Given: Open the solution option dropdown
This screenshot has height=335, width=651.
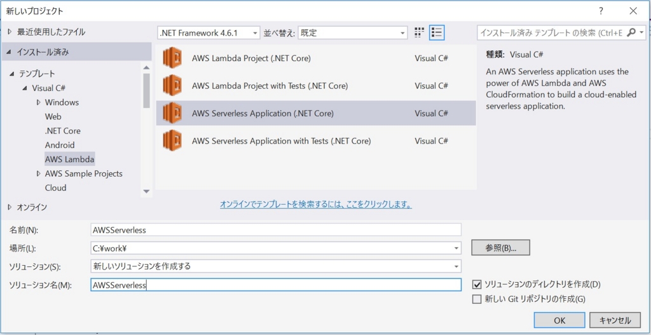Looking at the screenshot, I should pos(456,266).
